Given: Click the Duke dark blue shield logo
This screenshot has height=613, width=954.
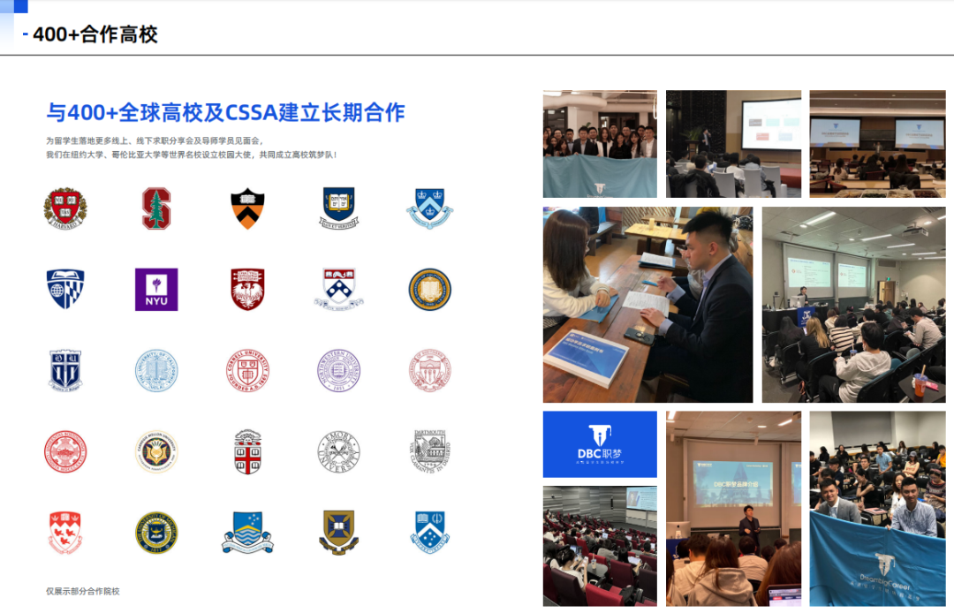Looking at the screenshot, I should point(65,370).
